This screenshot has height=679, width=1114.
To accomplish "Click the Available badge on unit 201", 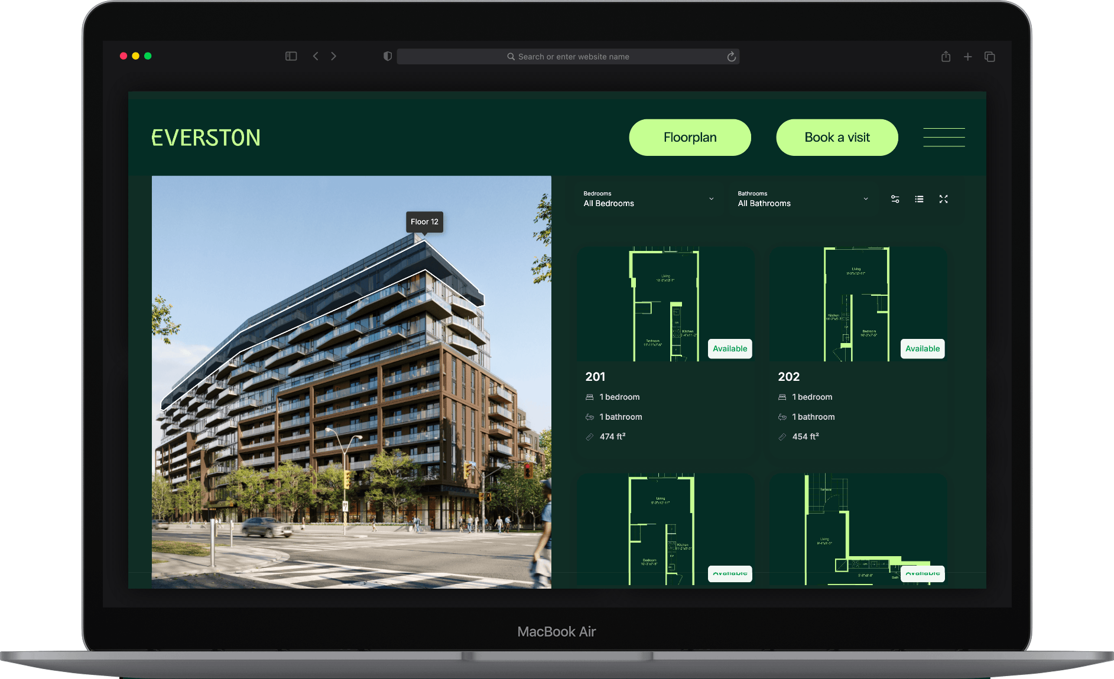I will pos(730,348).
